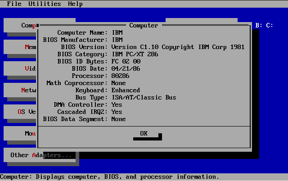Click the 'BIOS Version:' label
Viewport: 288px width, 181px height.
(x=84, y=47)
